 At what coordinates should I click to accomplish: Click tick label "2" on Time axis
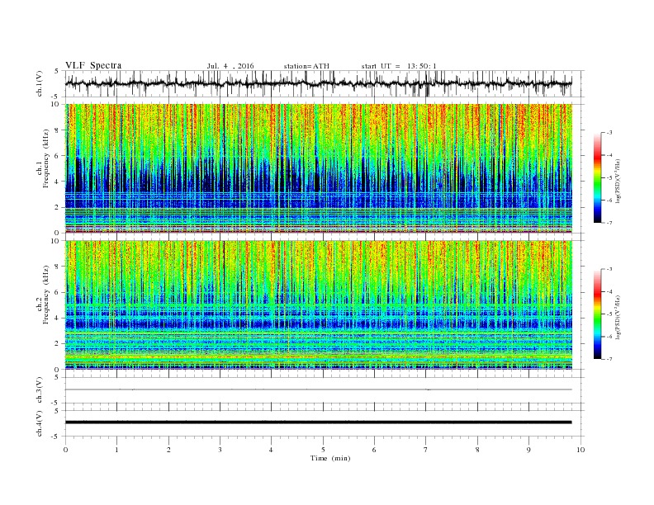[168, 450]
